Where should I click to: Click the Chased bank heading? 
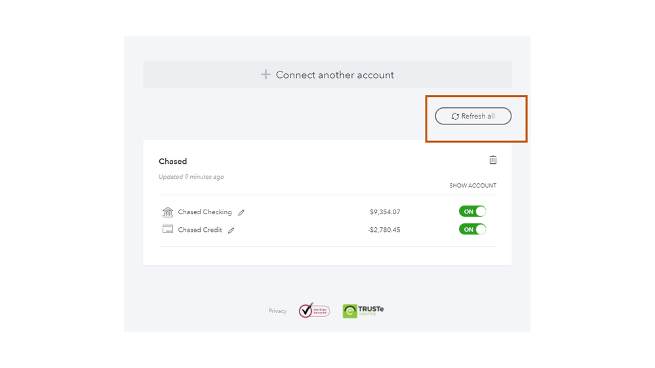[173, 161]
